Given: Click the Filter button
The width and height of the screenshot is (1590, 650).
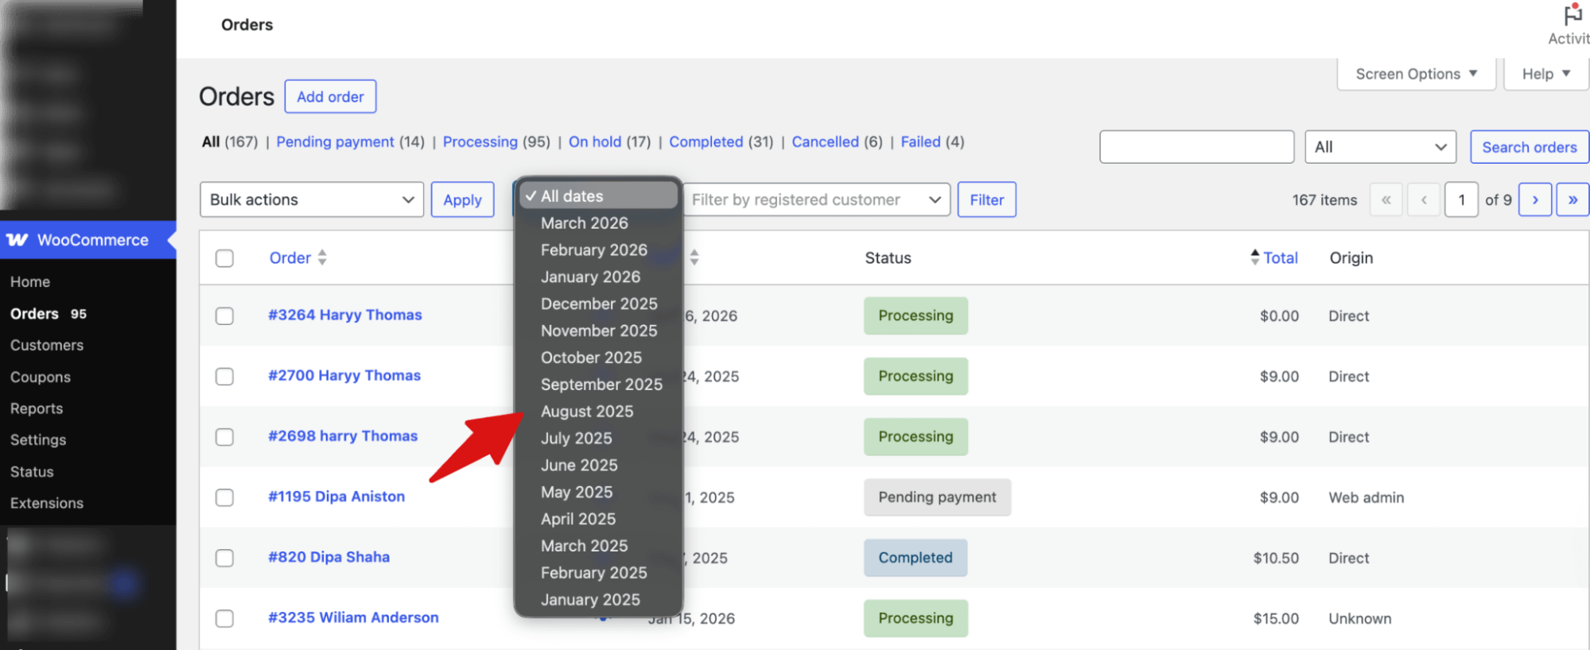Looking at the screenshot, I should pos(986,199).
